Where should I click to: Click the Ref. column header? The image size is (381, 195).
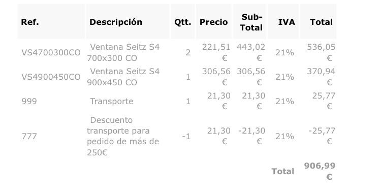pos(30,22)
